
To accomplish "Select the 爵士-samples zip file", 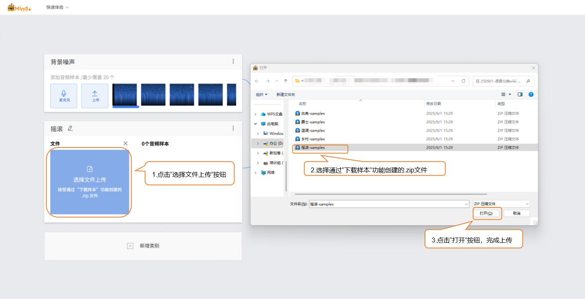I will point(313,122).
